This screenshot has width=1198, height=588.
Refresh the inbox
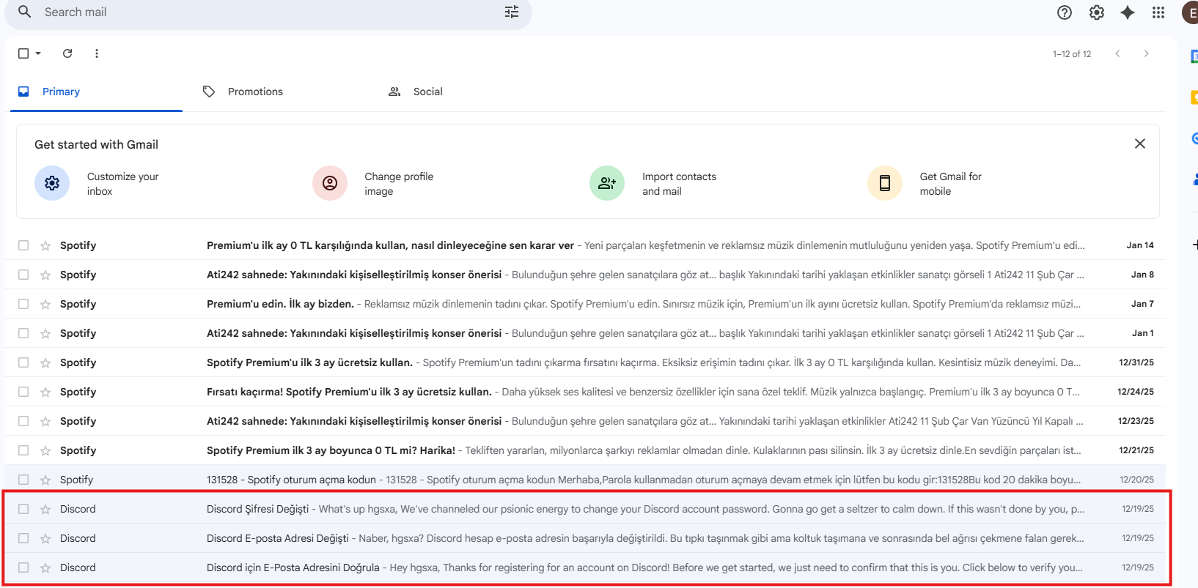(x=67, y=53)
